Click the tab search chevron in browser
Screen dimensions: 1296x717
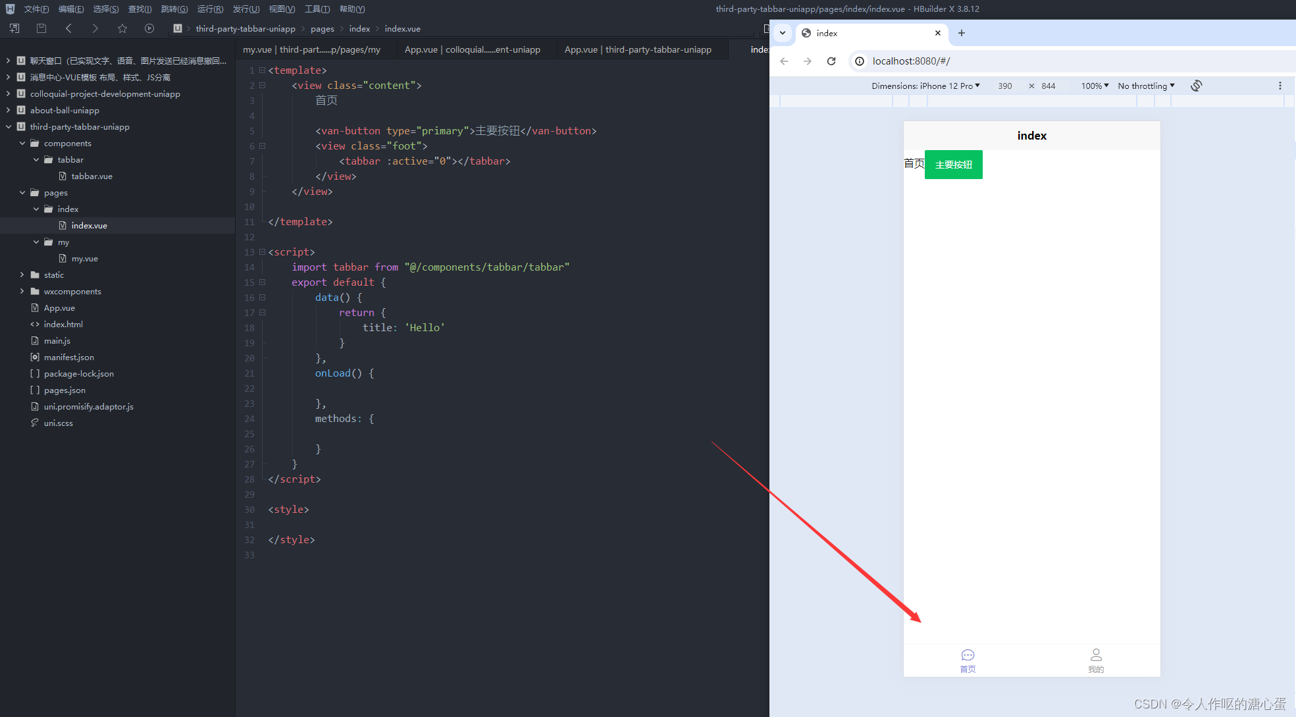pyautogui.click(x=783, y=33)
